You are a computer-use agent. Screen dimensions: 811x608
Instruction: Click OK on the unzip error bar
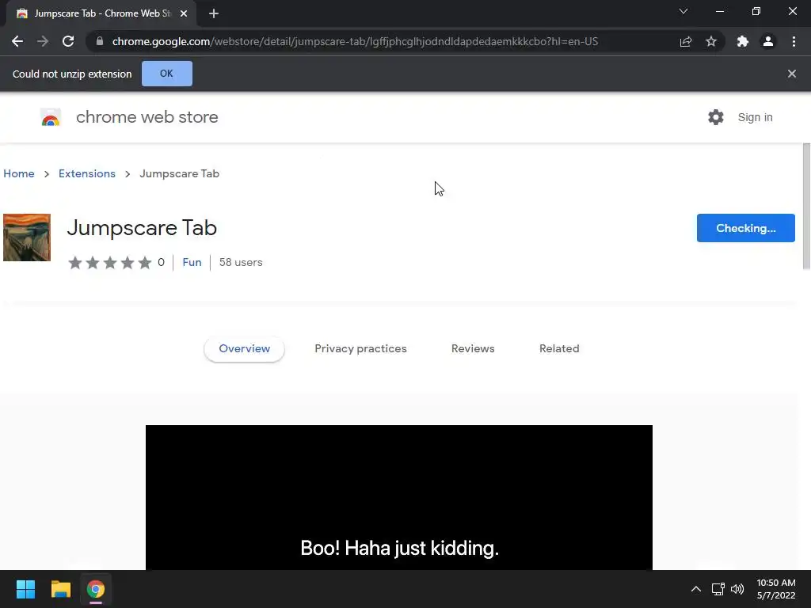[x=166, y=74]
